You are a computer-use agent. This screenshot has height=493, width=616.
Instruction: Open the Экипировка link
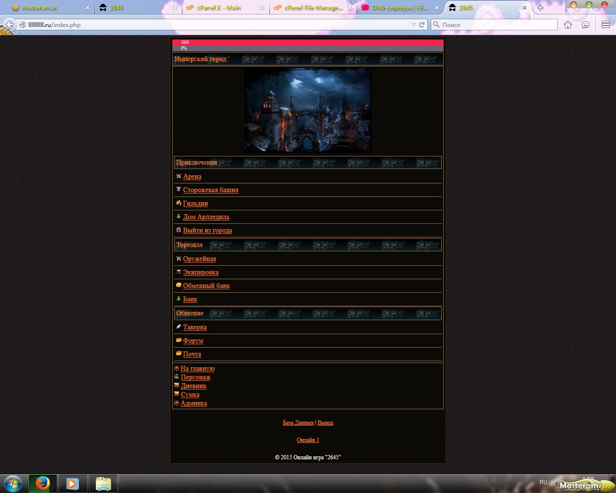click(201, 272)
